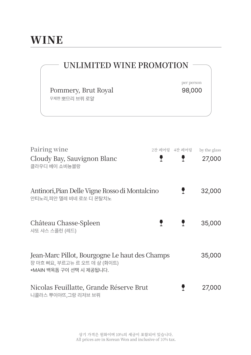Click the Antinori 32,000 price
Screen dimensions: 251x355
coord(211,191)
